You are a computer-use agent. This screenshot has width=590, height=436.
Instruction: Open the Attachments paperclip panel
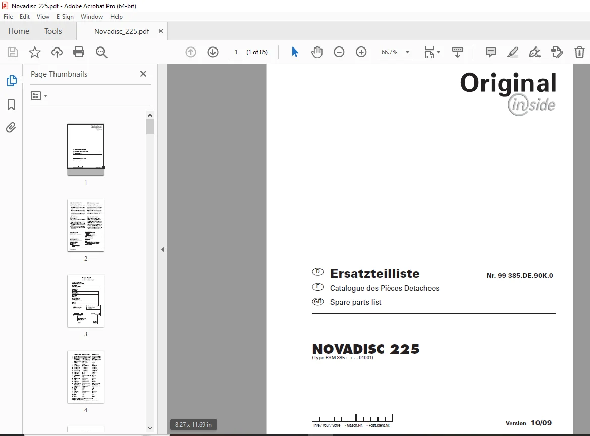[11, 128]
